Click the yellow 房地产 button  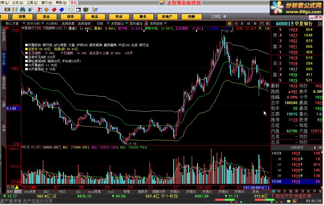click(x=167, y=17)
